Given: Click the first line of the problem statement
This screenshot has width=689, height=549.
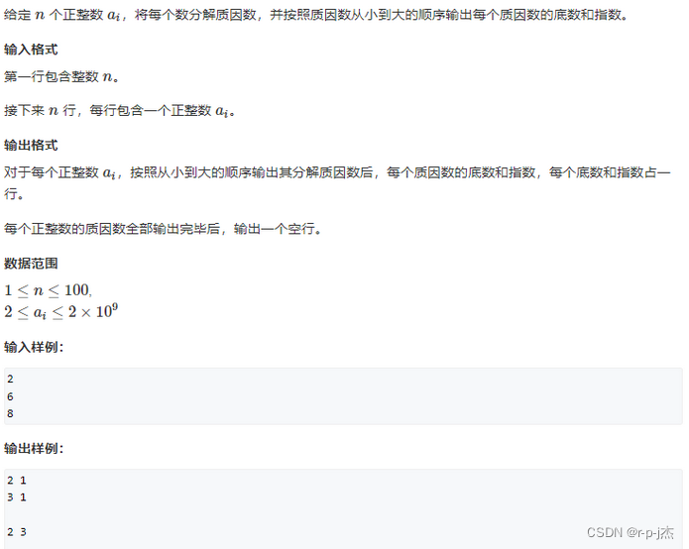Looking at the screenshot, I should tap(316, 15).
